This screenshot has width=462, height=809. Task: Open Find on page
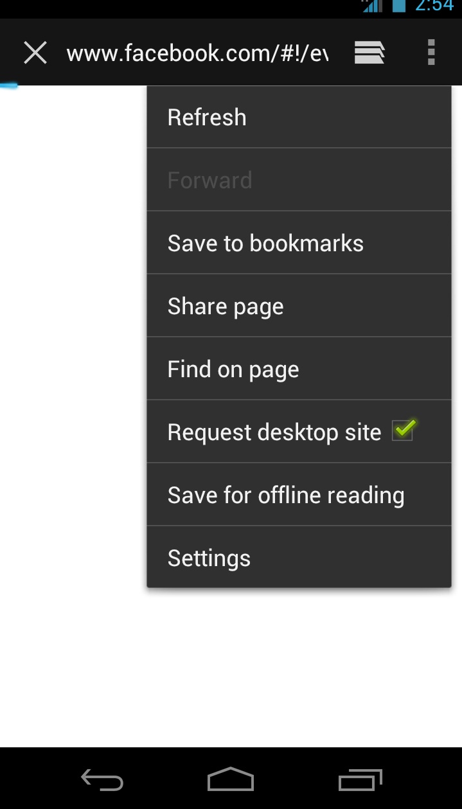coord(299,369)
